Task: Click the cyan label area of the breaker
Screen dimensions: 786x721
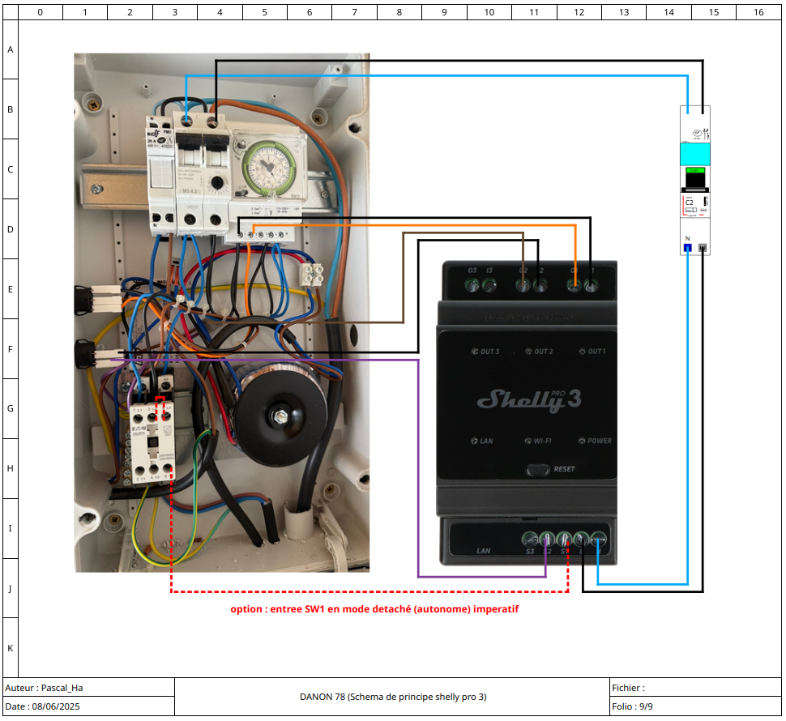Action: click(x=694, y=154)
